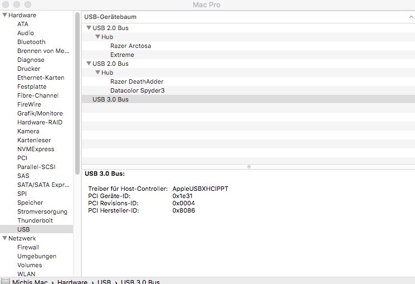Image resolution: width=415 pixels, height=284 pixels.
Task: Click the sidebar vertical scrollbar
Action: click(77, 93)
